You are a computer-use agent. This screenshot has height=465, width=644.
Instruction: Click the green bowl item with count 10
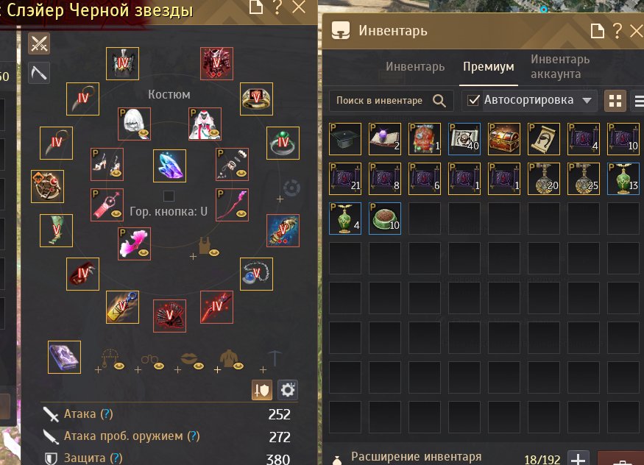click(385, 219)
